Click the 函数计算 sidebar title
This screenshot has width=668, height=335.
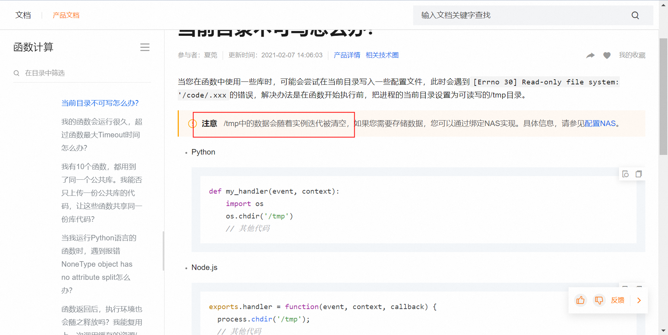click(33, 47)
